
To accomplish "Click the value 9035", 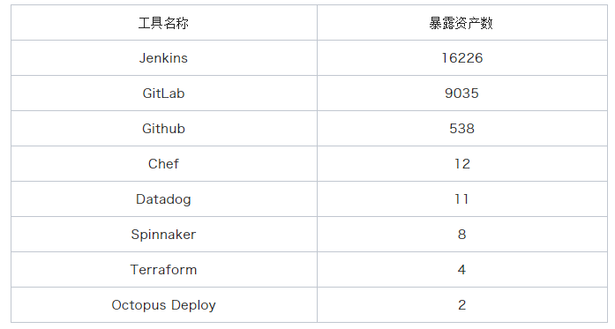I will [462, 93].
